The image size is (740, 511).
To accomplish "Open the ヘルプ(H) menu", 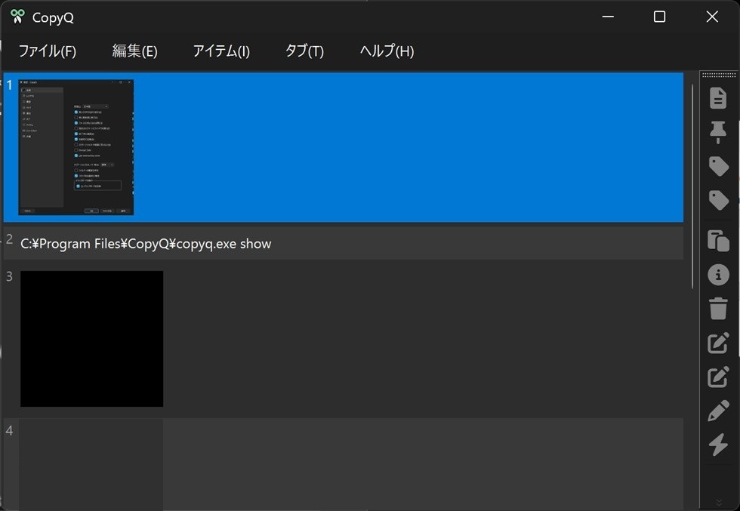I will [x=387, y=51].
